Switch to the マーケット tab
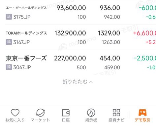Screen dimensions: 156x133 (x=40, y=120)
